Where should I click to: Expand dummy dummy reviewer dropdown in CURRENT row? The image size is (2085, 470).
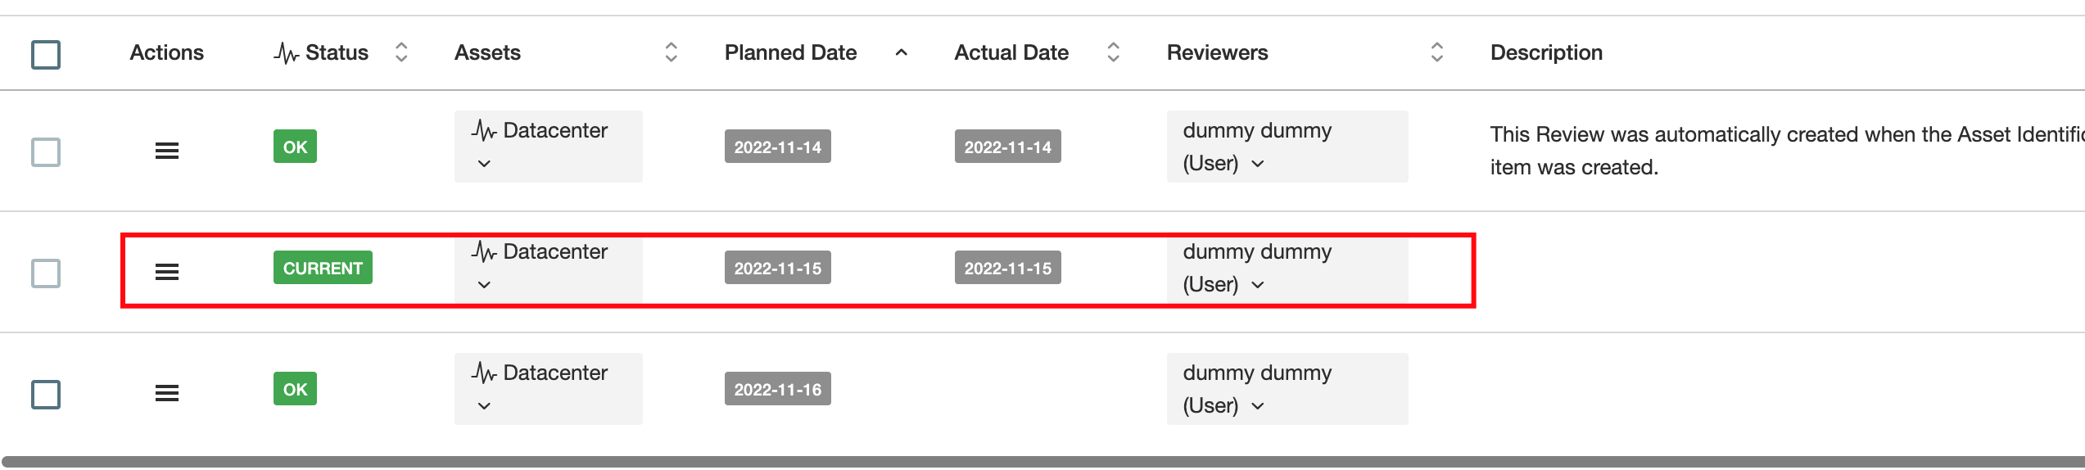point(1258,285)
